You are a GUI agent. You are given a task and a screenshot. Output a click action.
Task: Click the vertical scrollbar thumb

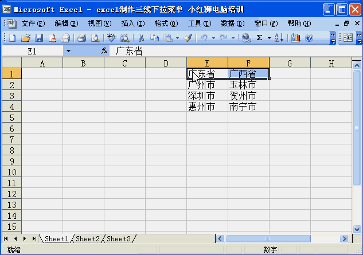click(x=357, y=128)
